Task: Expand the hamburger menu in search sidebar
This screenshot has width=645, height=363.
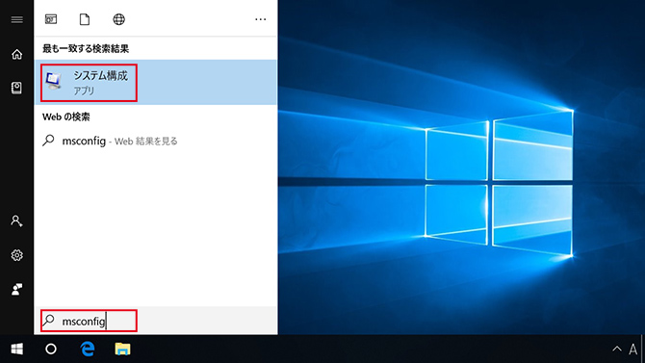Action: 17,19
